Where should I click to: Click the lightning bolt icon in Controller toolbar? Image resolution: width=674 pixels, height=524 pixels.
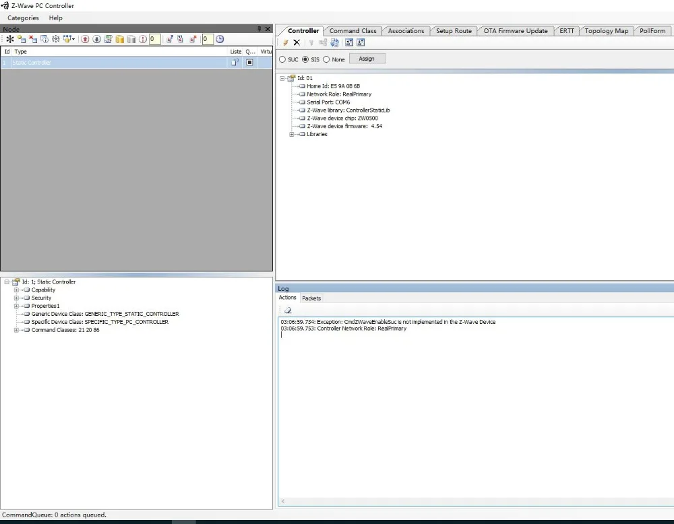coord(285,42)
